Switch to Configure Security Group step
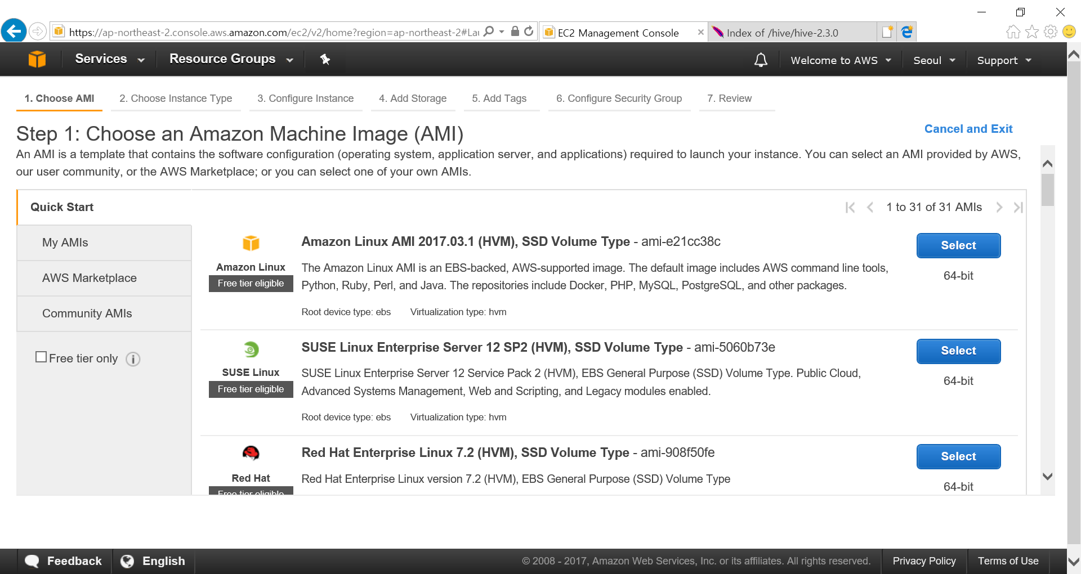Image resolution: width=1081 pixels, height=574 pixels. coord(619,98)
